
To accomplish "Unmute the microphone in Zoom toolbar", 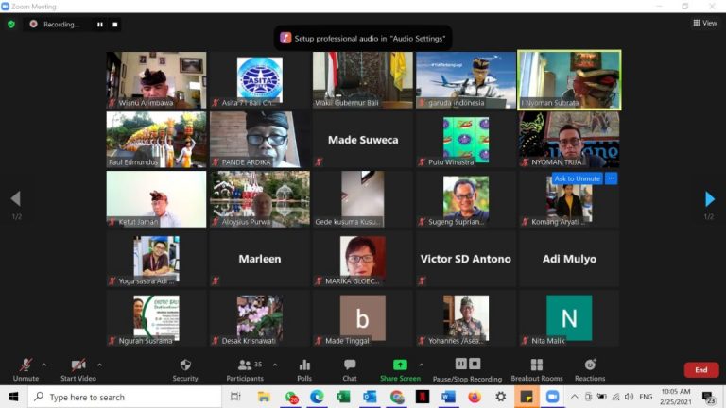I will 26,369.
